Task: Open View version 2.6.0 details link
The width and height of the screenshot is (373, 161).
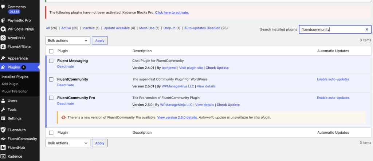Action: tap(177, 117)
